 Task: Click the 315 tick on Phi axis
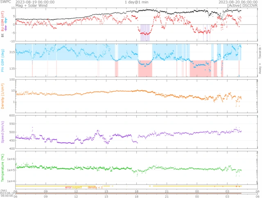coord(12,52)
